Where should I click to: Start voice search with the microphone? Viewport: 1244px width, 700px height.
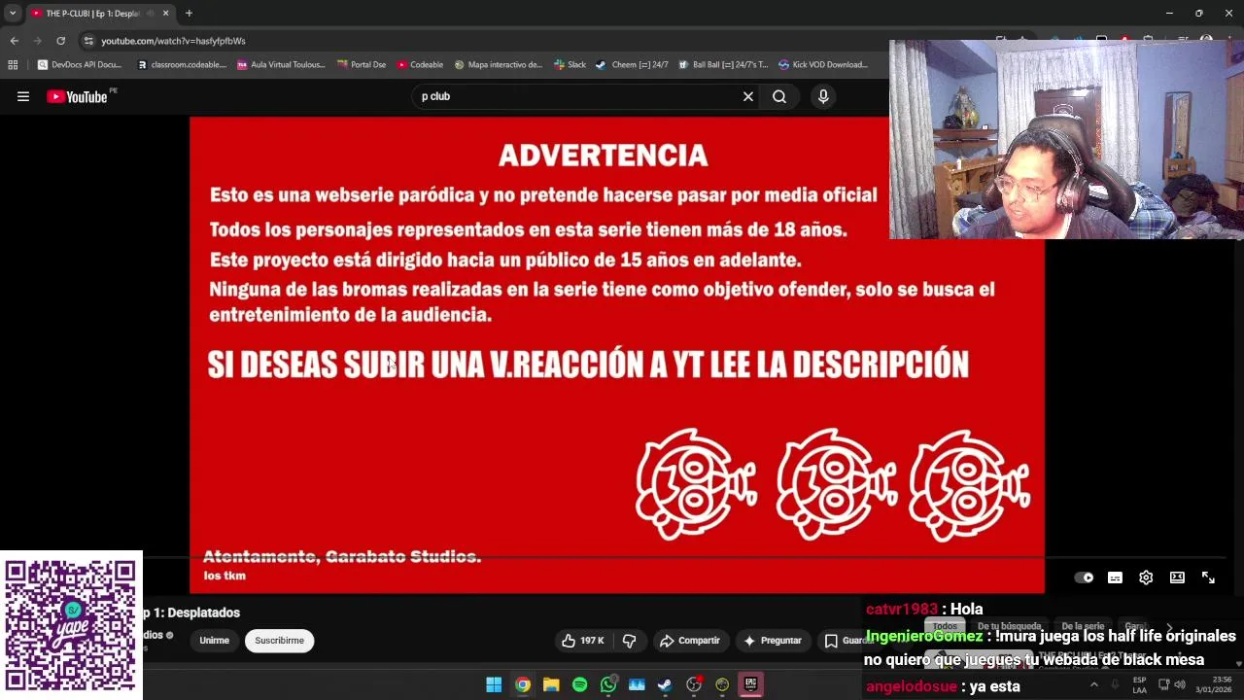823,96
